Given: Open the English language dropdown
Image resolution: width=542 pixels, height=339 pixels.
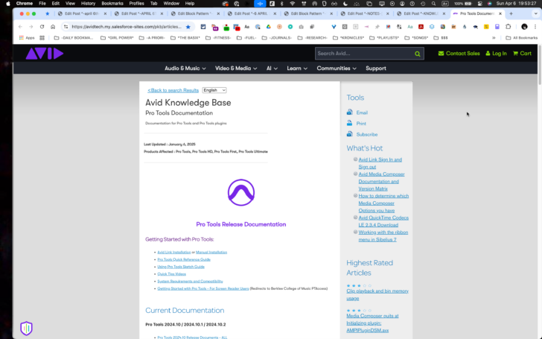Looking at the screenshot, I should pyautogui.click(x=214, y=90).
